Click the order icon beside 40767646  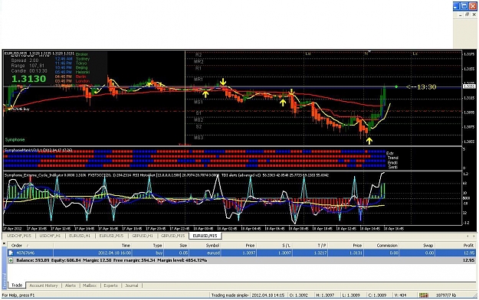(x=11, y=253)
